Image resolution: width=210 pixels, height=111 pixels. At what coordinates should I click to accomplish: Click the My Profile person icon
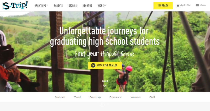pos(178,5)
